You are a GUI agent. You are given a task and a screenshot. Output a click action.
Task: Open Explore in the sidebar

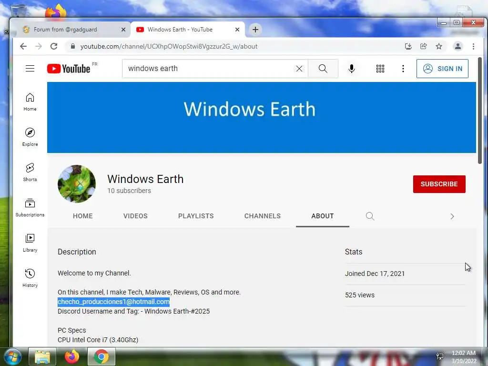(x=30, y=137)
